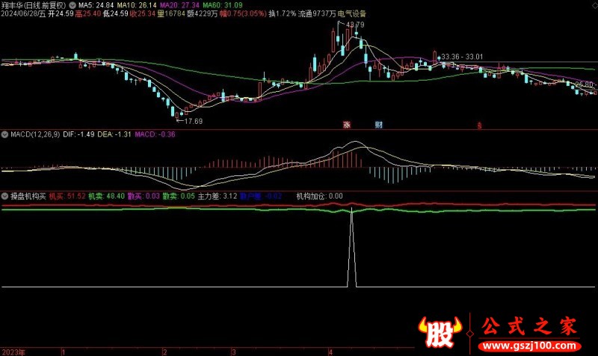
Task: Expand the 操盘机构买 indicator dropdown arrow
Action: 5,196
